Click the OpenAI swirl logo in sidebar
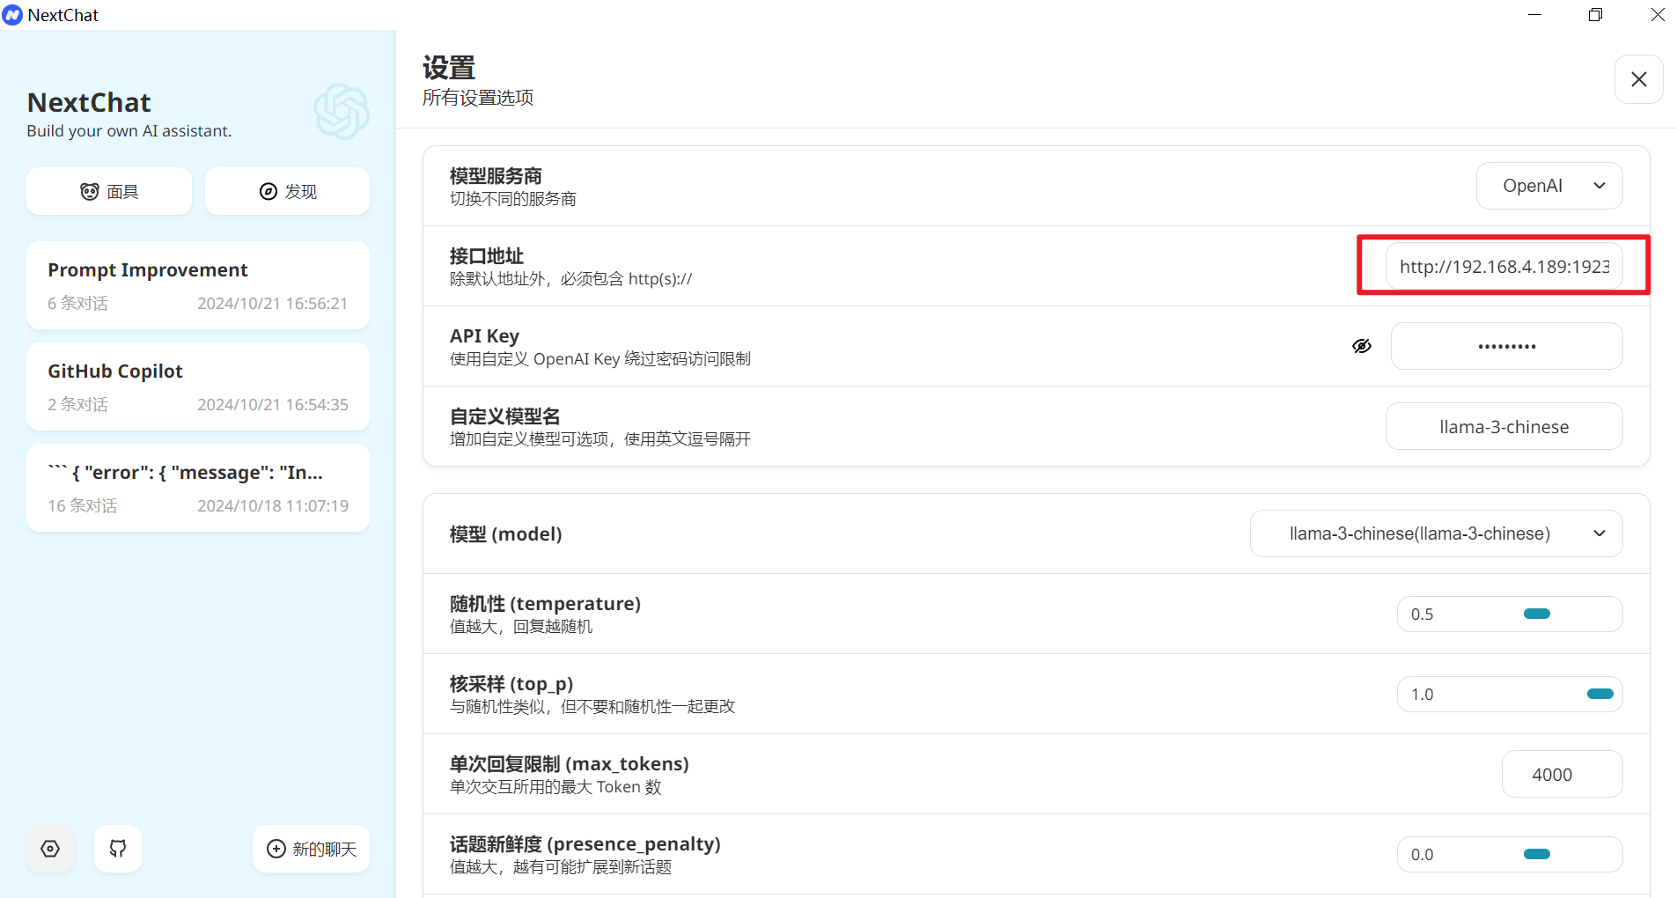The width and height of the screenshot is (1677, 898). pyautogui.click(x=342, y=112)
